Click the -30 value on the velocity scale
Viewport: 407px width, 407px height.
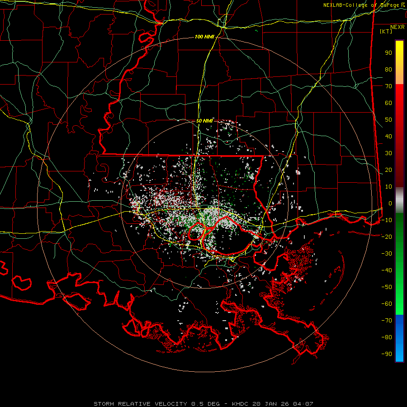(387, 254)
